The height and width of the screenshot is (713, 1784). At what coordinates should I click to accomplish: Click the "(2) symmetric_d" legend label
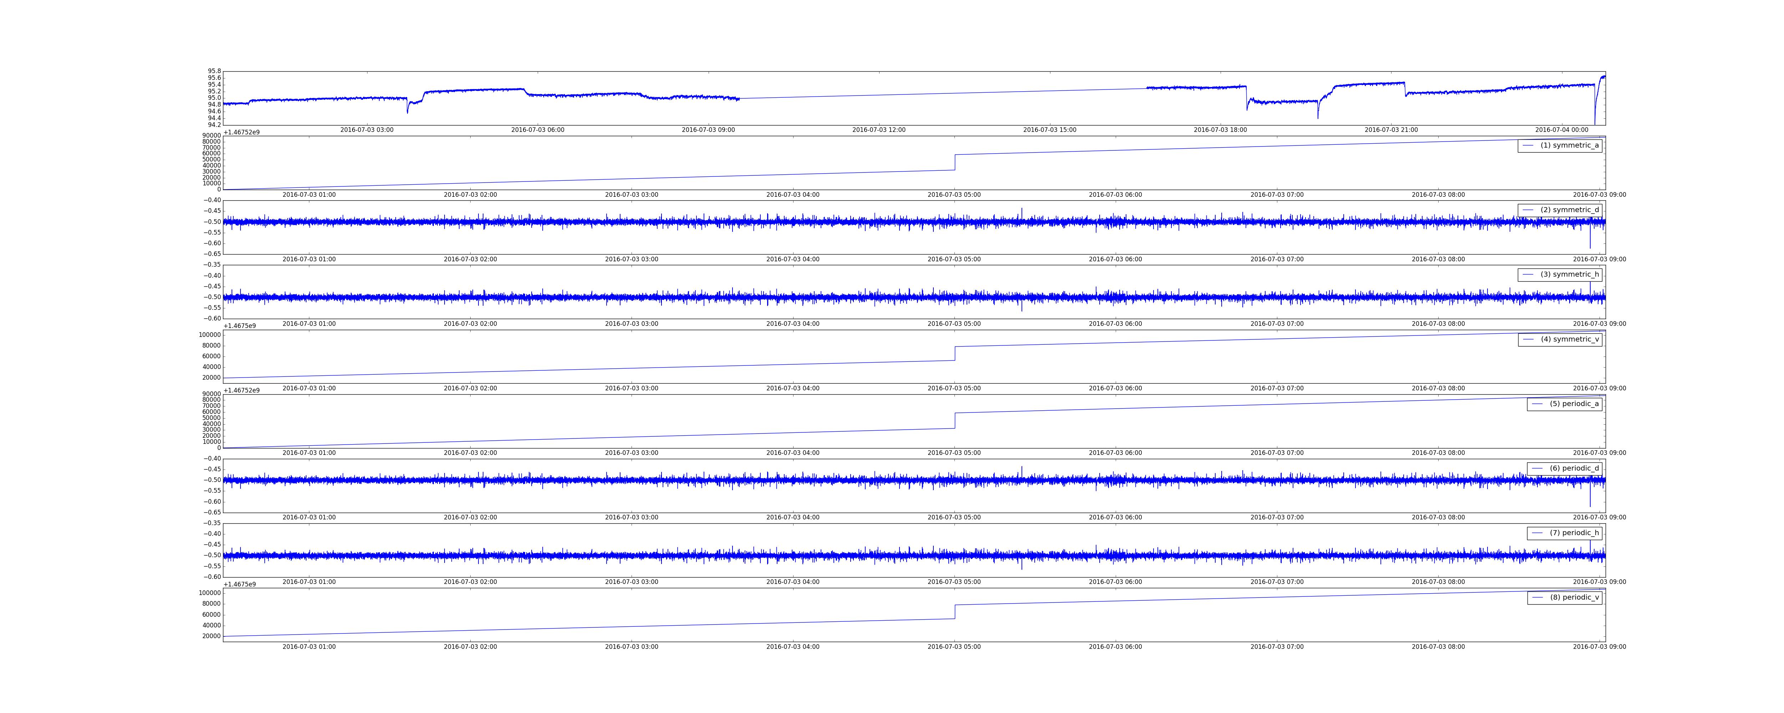pyautogui.click(x=1569, y=210)
